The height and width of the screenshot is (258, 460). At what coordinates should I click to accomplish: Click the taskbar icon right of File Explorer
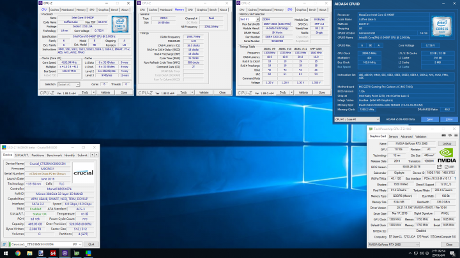(41, 254)
